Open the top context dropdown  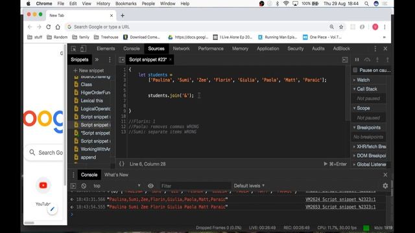pos(117,186)
